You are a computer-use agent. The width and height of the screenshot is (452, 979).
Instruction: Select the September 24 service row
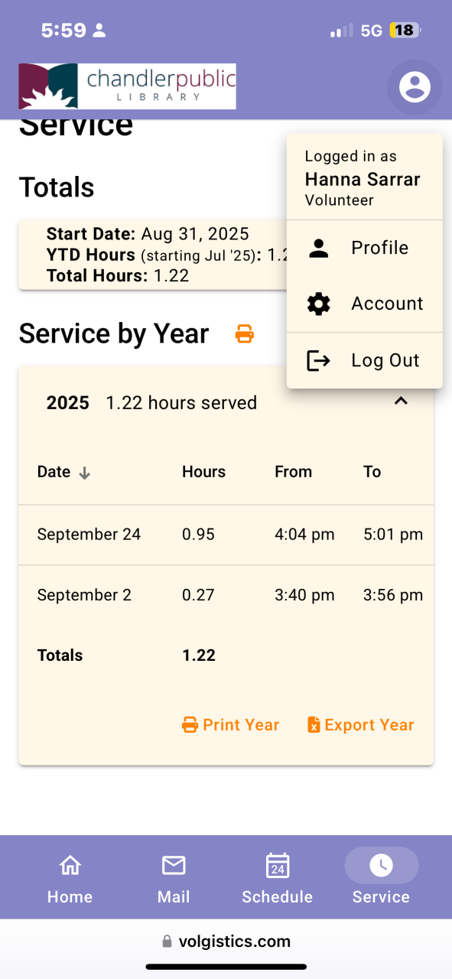226,535
